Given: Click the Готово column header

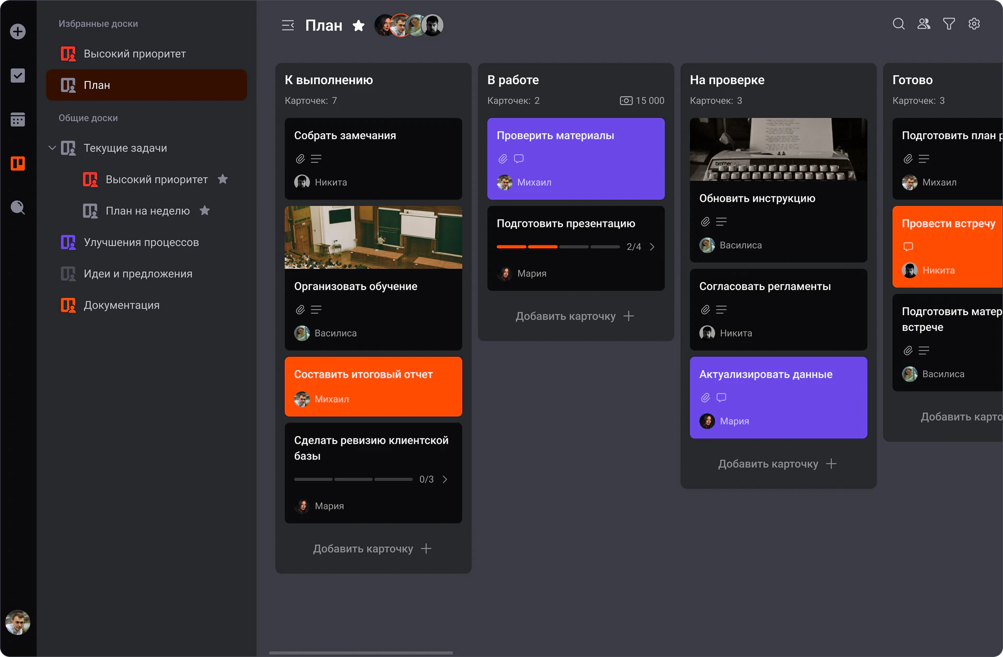Looking at the screenshot, I should [913, 80].
